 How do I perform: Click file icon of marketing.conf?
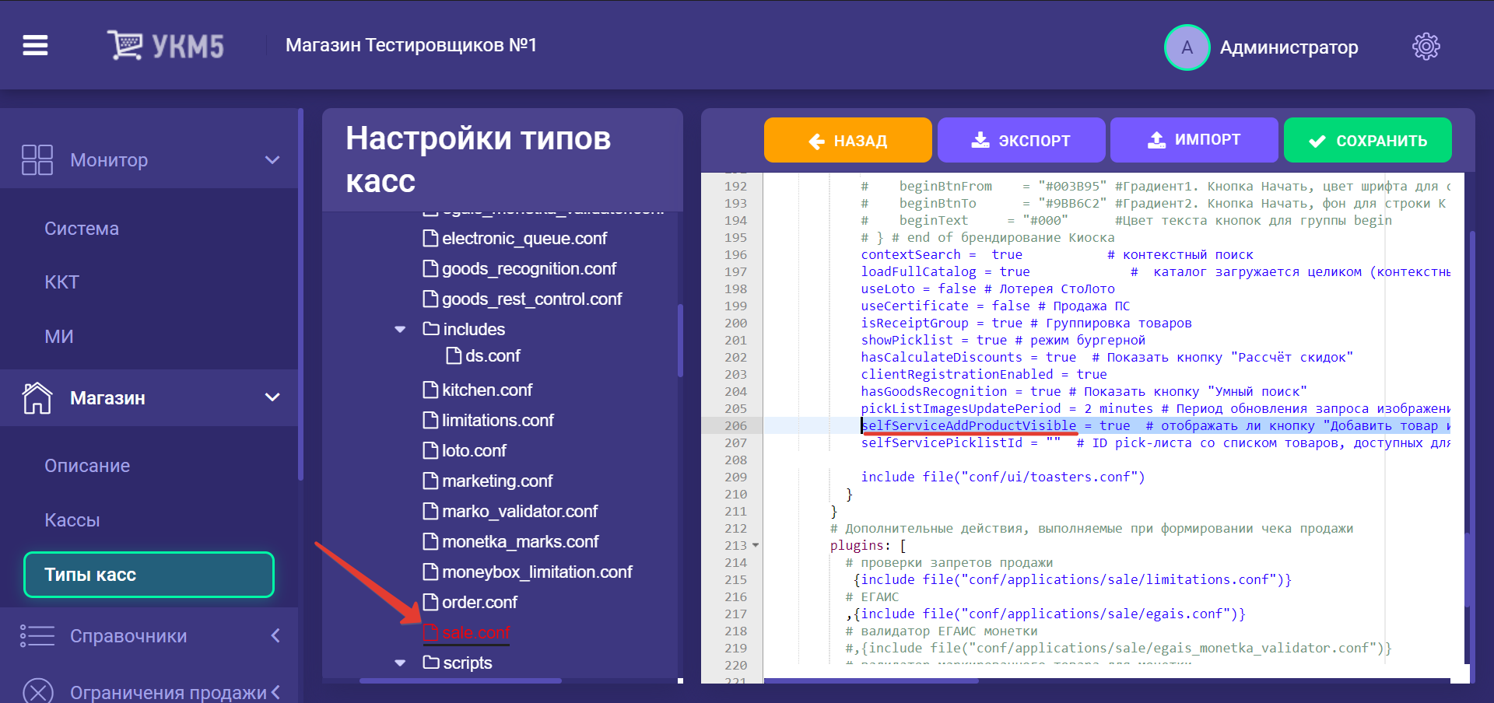click(430, 481)
